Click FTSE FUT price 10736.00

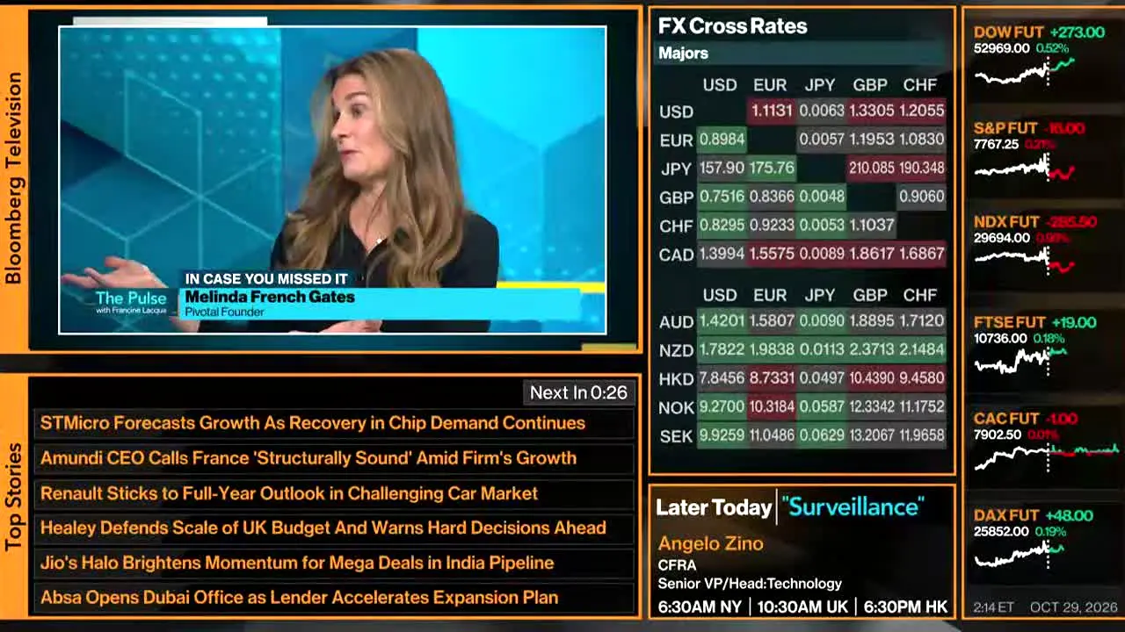(1000, 338)
